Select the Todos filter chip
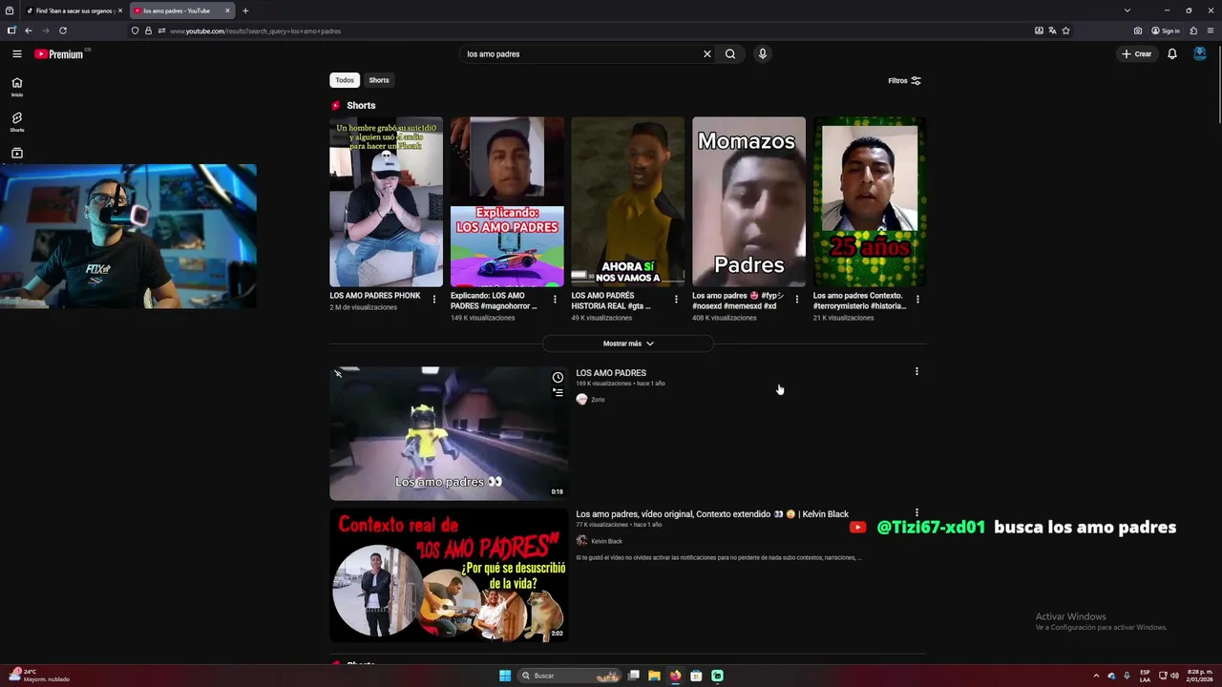The image size is (1222, 687). (x=345, y=80)
